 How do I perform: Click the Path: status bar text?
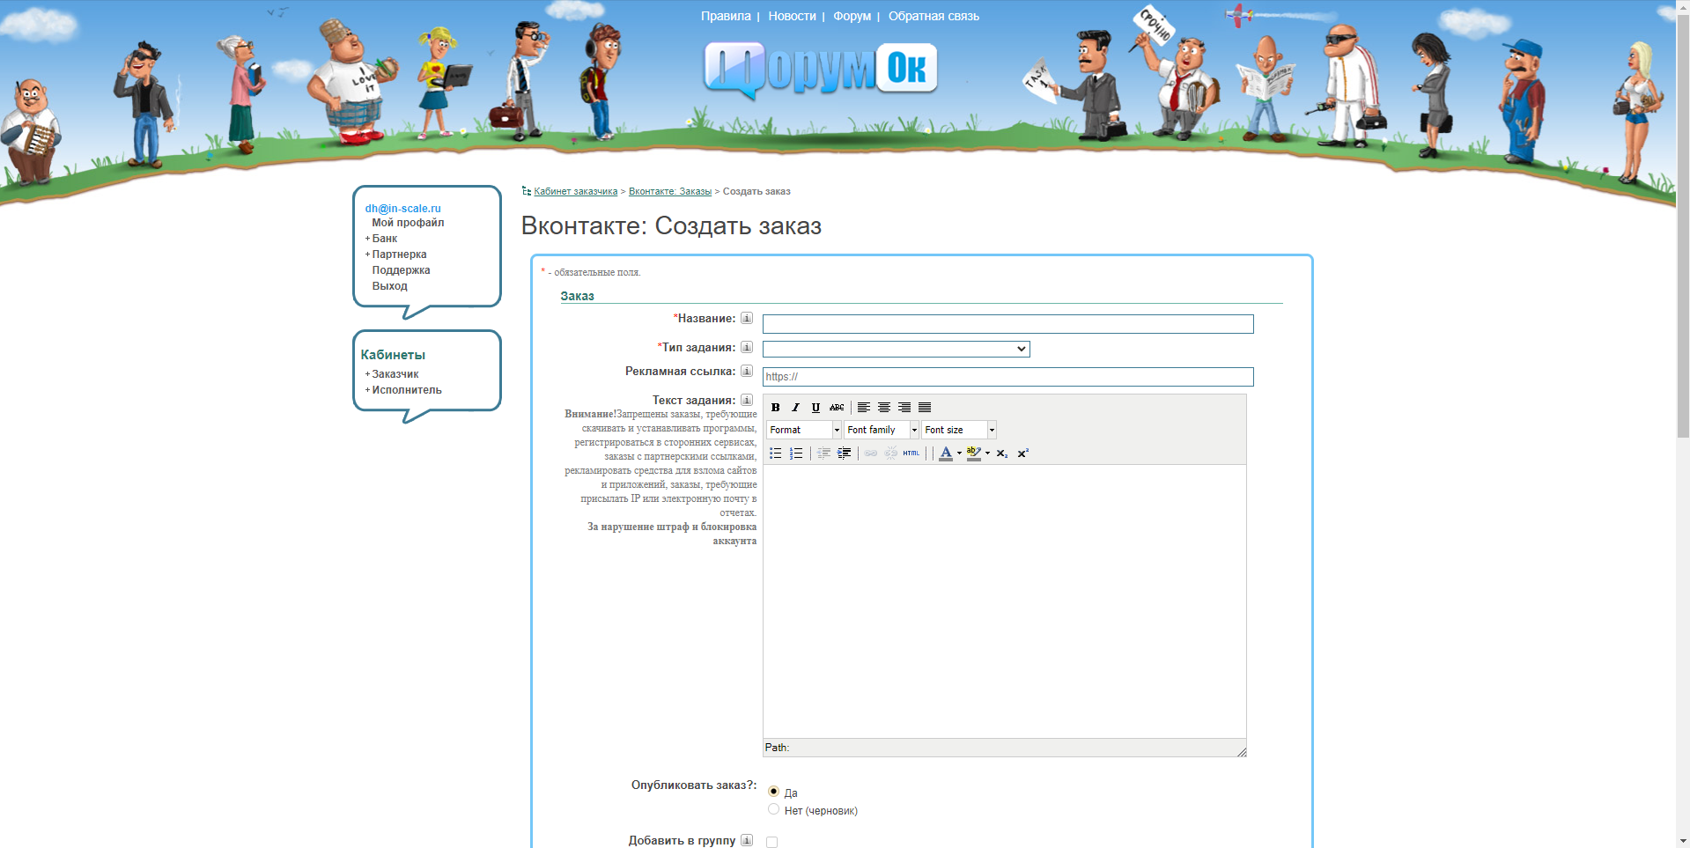(777, 748)
